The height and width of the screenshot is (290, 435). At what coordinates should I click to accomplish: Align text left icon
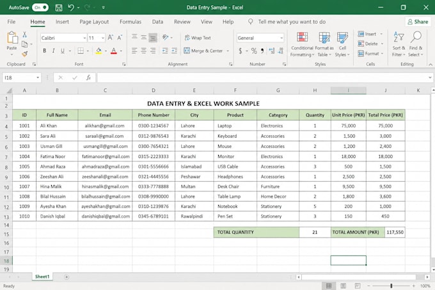click(x=134, y=51)
